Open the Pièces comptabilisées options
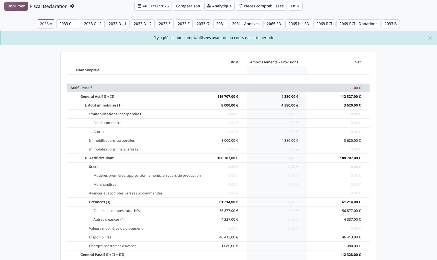Viewport: 437px width, 260px height. coord(261,6)
